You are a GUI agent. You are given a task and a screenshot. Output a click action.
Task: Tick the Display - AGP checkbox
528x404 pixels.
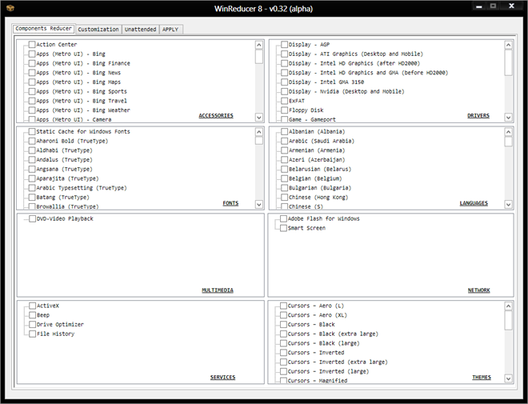coord(285,45)
